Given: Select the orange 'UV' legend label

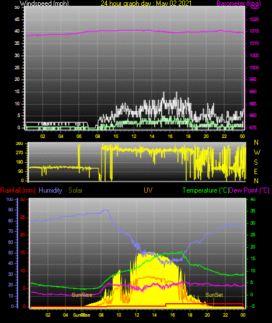Looking at the screenshot, I should click(x=148, y=190).
